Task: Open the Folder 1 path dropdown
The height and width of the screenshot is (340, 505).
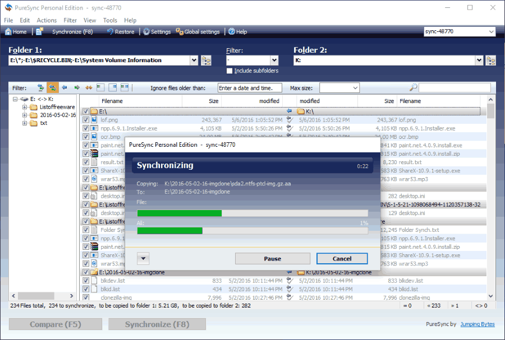Action: pos(194,60)
